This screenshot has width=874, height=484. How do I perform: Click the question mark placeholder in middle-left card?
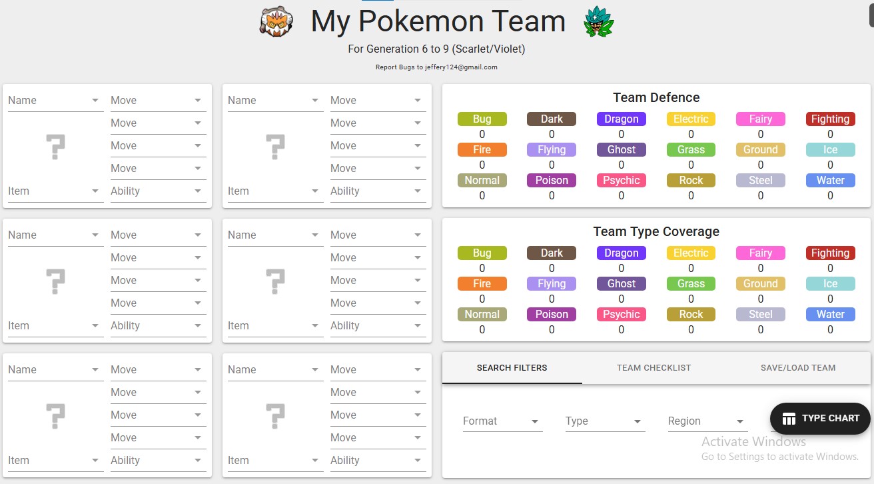[x=55, y=281]
